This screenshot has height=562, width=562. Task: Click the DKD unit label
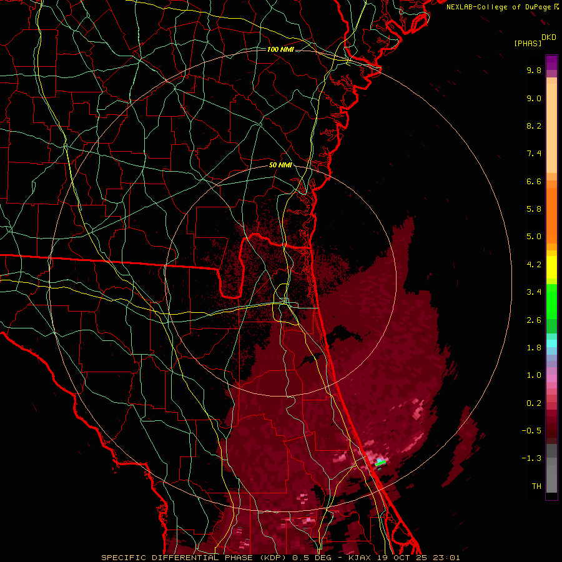pyautogui.click(x=549, y=37)
